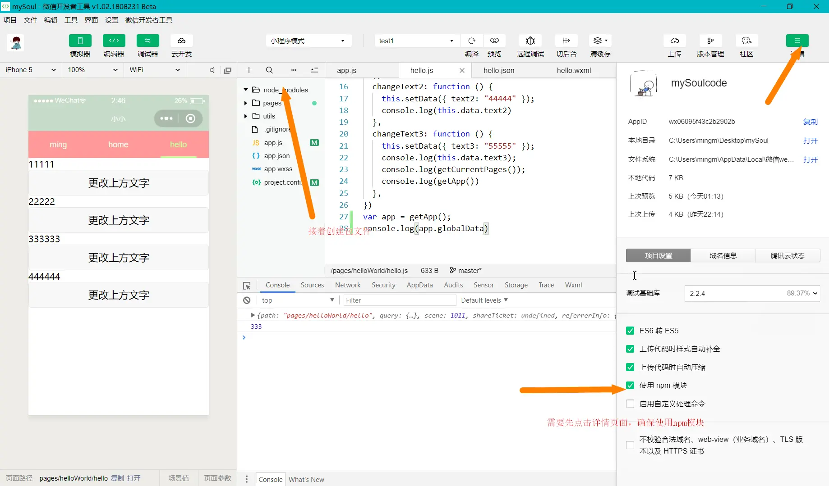Toggle ES6 转 ES5 checkbox

630,331
